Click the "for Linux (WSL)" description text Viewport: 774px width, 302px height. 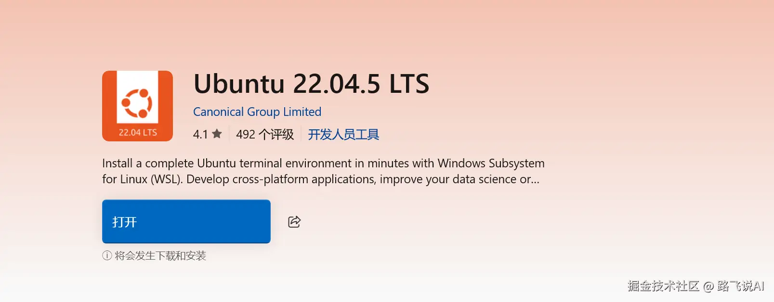[142, 179]
